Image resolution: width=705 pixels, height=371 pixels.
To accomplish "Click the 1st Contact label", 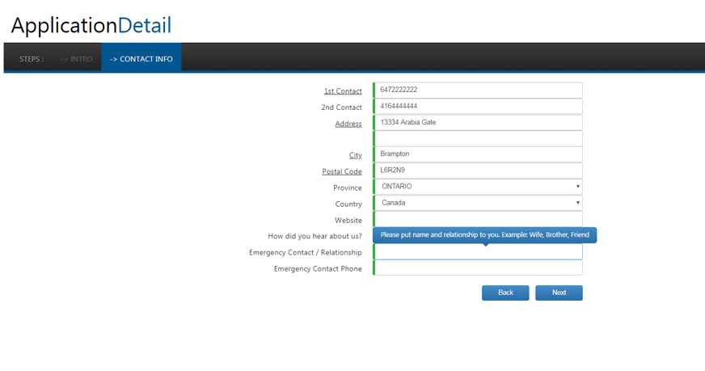I will (x=343, y=91).
